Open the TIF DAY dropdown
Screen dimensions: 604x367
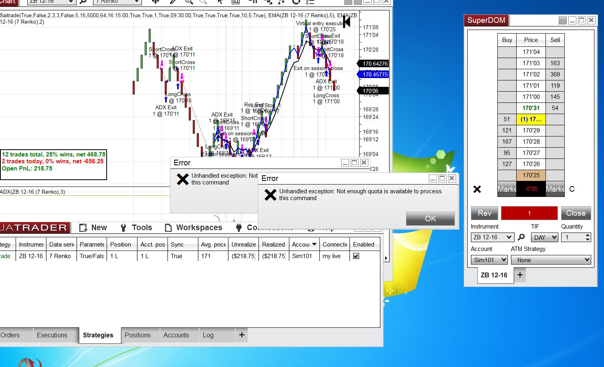(x=545, y=237)
